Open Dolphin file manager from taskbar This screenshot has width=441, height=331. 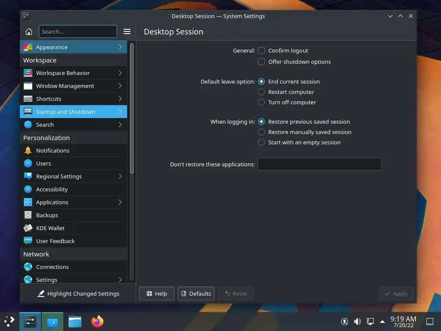[x=75, y=322]
